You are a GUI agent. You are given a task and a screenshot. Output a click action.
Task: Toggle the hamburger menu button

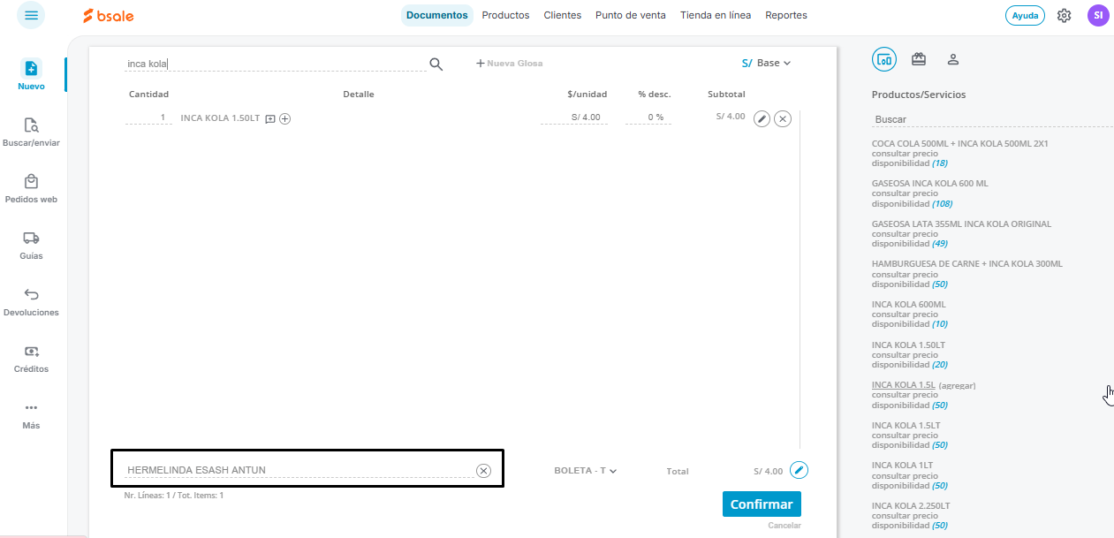[31, 15]
